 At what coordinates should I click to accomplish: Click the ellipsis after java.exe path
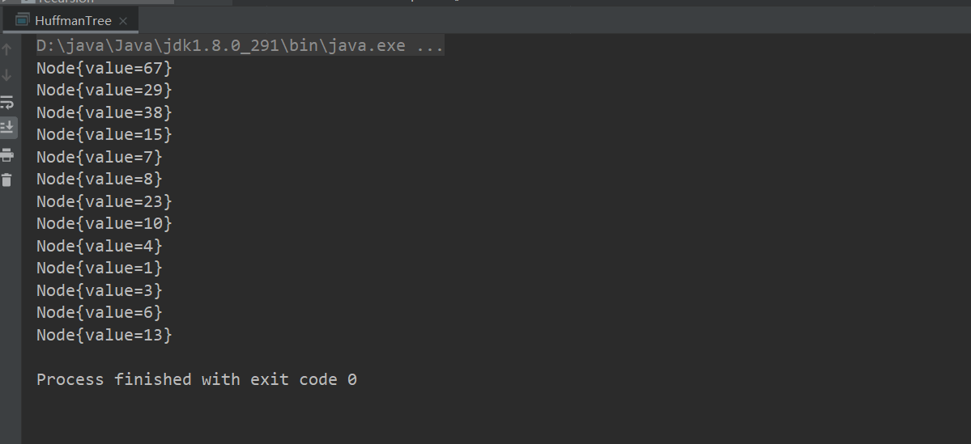(430, 46)
